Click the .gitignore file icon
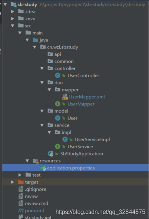 (x=21, y=189)
